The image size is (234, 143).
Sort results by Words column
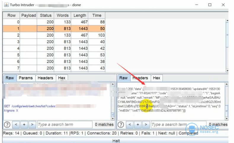click(62, 15)
